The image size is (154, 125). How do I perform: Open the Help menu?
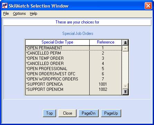(x=34, y=13)
